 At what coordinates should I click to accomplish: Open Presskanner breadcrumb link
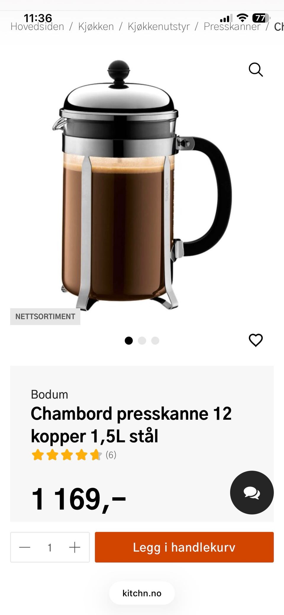pyautogui.click(x=232, y=27)
